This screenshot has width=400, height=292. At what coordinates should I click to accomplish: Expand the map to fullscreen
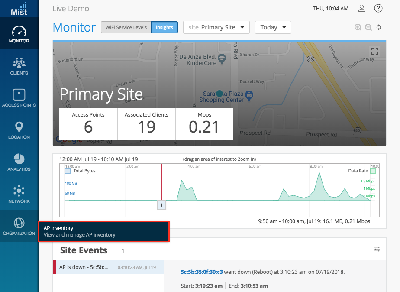pyautogui.click(x=374, y=51)
